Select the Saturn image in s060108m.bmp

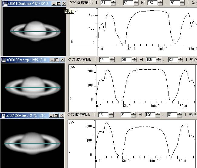[x=33, y=87]
